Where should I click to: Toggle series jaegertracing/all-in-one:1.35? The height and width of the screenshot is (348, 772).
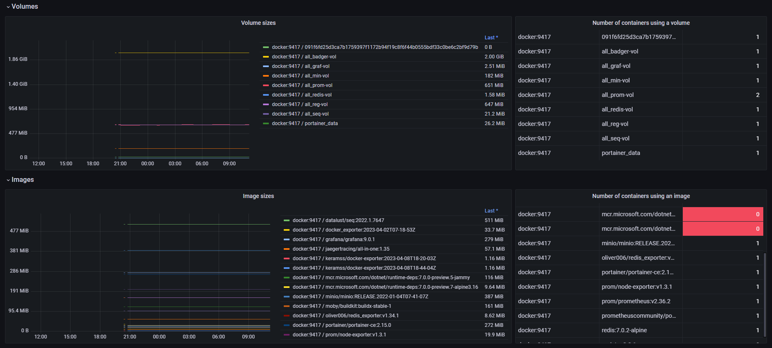click(341, 249)
